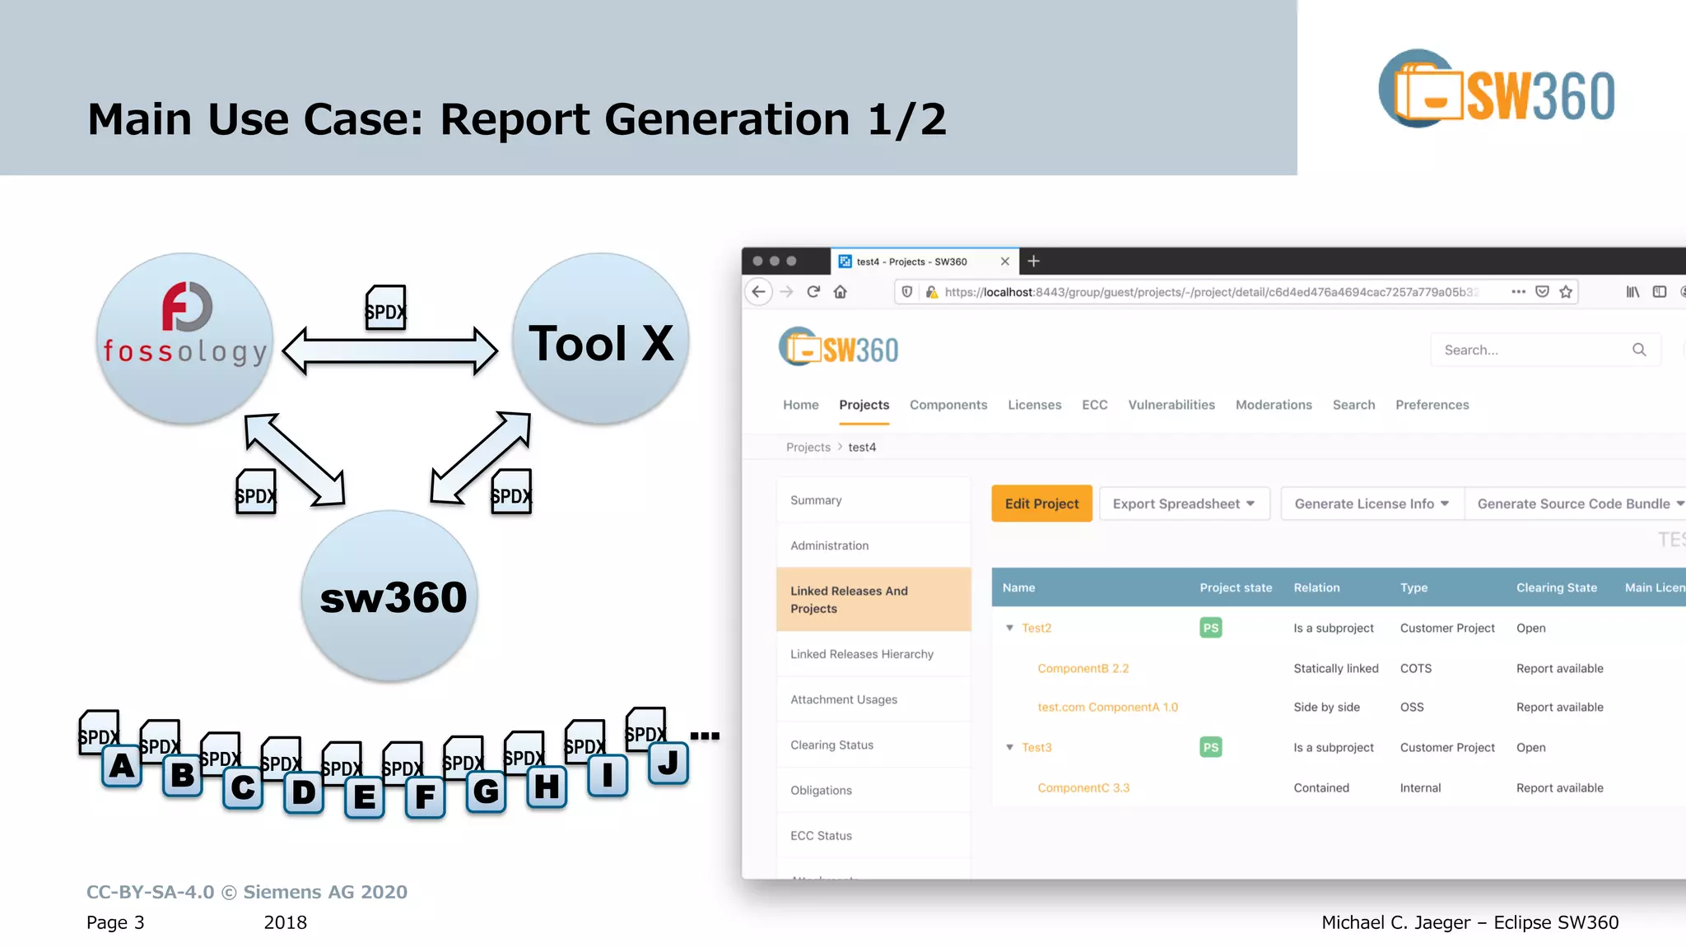1686x947 pixels.
Task: Click the Pocket save icon
Action: click(1543, 292)
